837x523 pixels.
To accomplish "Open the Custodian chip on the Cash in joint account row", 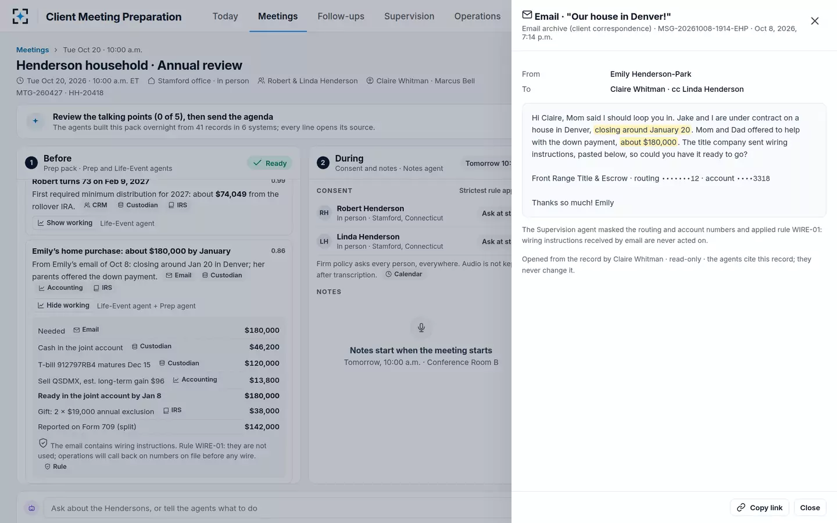I will (x=151, y=346).
